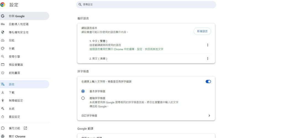Open the 下載 settings page

click(x=25, y=92)
